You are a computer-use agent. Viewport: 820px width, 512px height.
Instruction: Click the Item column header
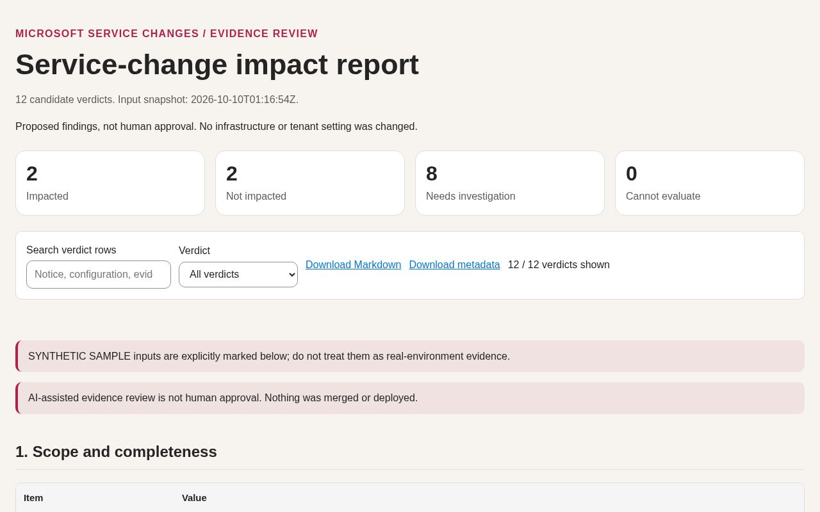[33, 498]
